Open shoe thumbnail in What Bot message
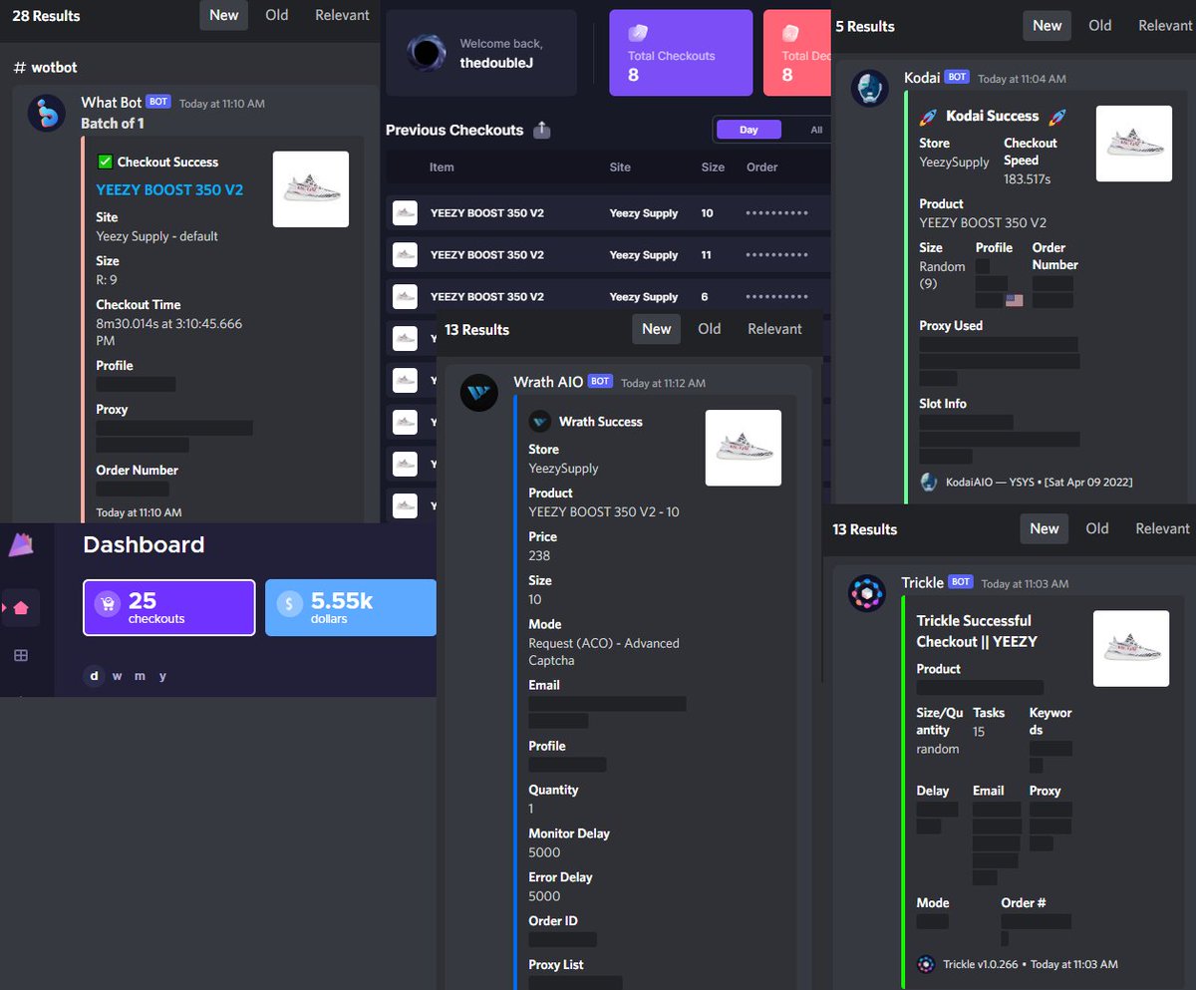Image resolution: width=1196 pixels, height=990 pixels. click(x=311, y=189)
